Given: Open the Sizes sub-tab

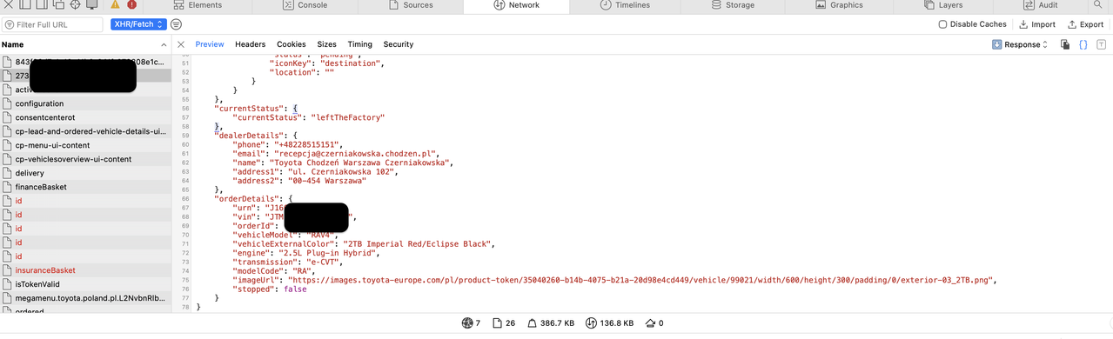Looking at the screenshot, I should (326, 44).
